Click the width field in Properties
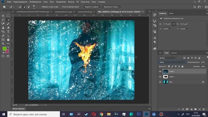 [x=167, y=24]
